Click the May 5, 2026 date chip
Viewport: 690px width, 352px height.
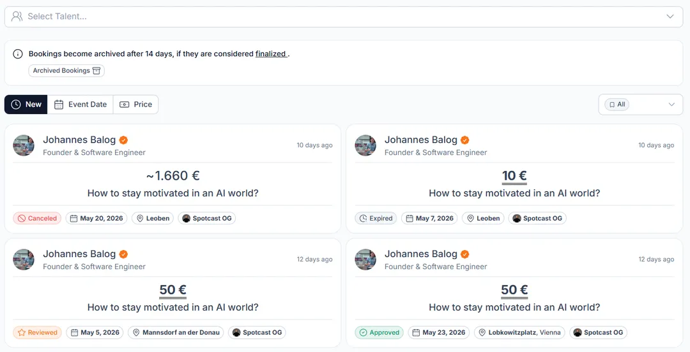click(x=95, y=333)
